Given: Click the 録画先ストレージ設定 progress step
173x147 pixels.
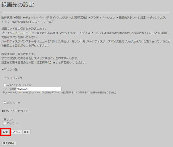Looking at the screenshot, I should (132, 18).
